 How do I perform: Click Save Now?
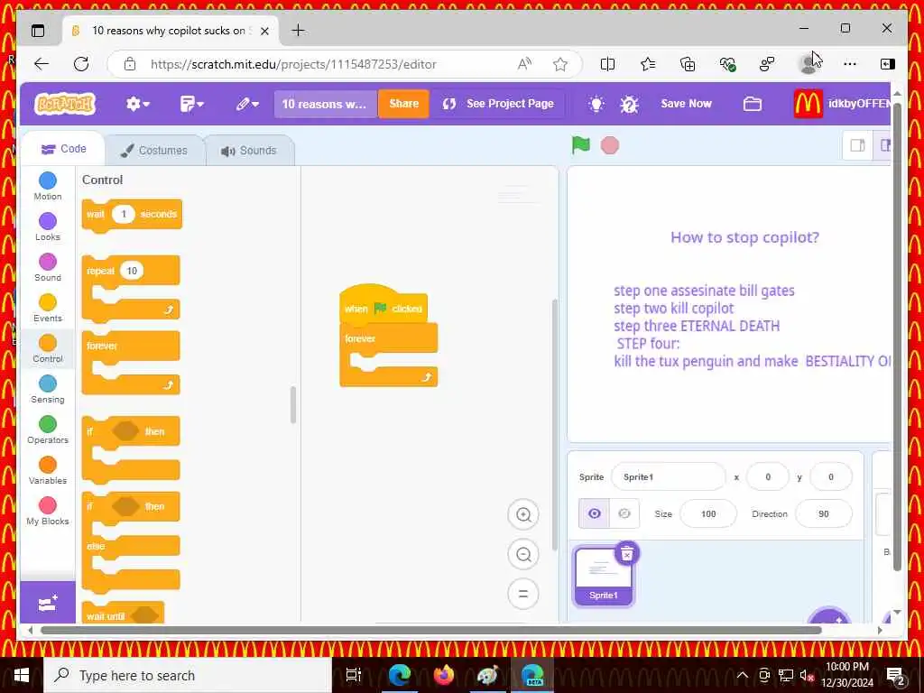point(686,104)
